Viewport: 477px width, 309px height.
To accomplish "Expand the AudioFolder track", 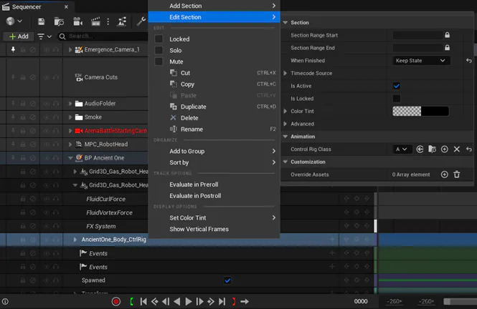I will click(x=70, y=104).
